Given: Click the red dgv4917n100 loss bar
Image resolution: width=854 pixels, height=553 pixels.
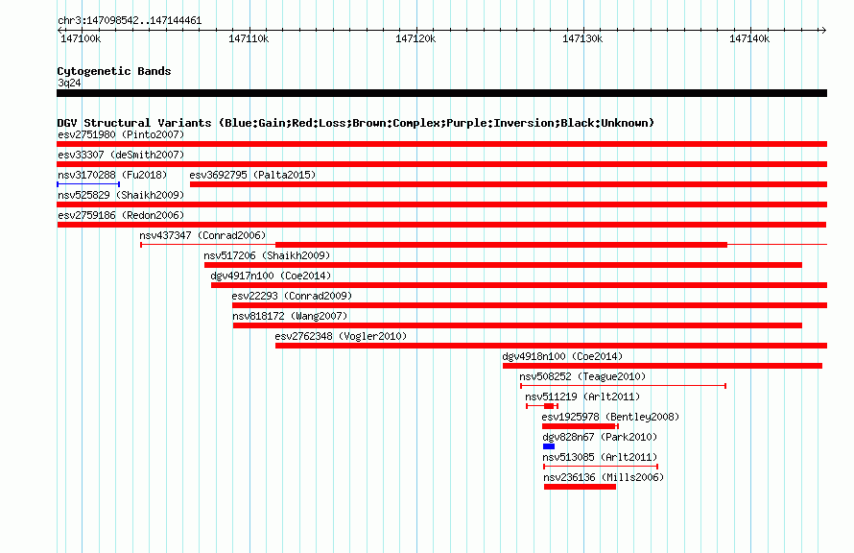Looking at the screenshot, I should click(519, 285).
